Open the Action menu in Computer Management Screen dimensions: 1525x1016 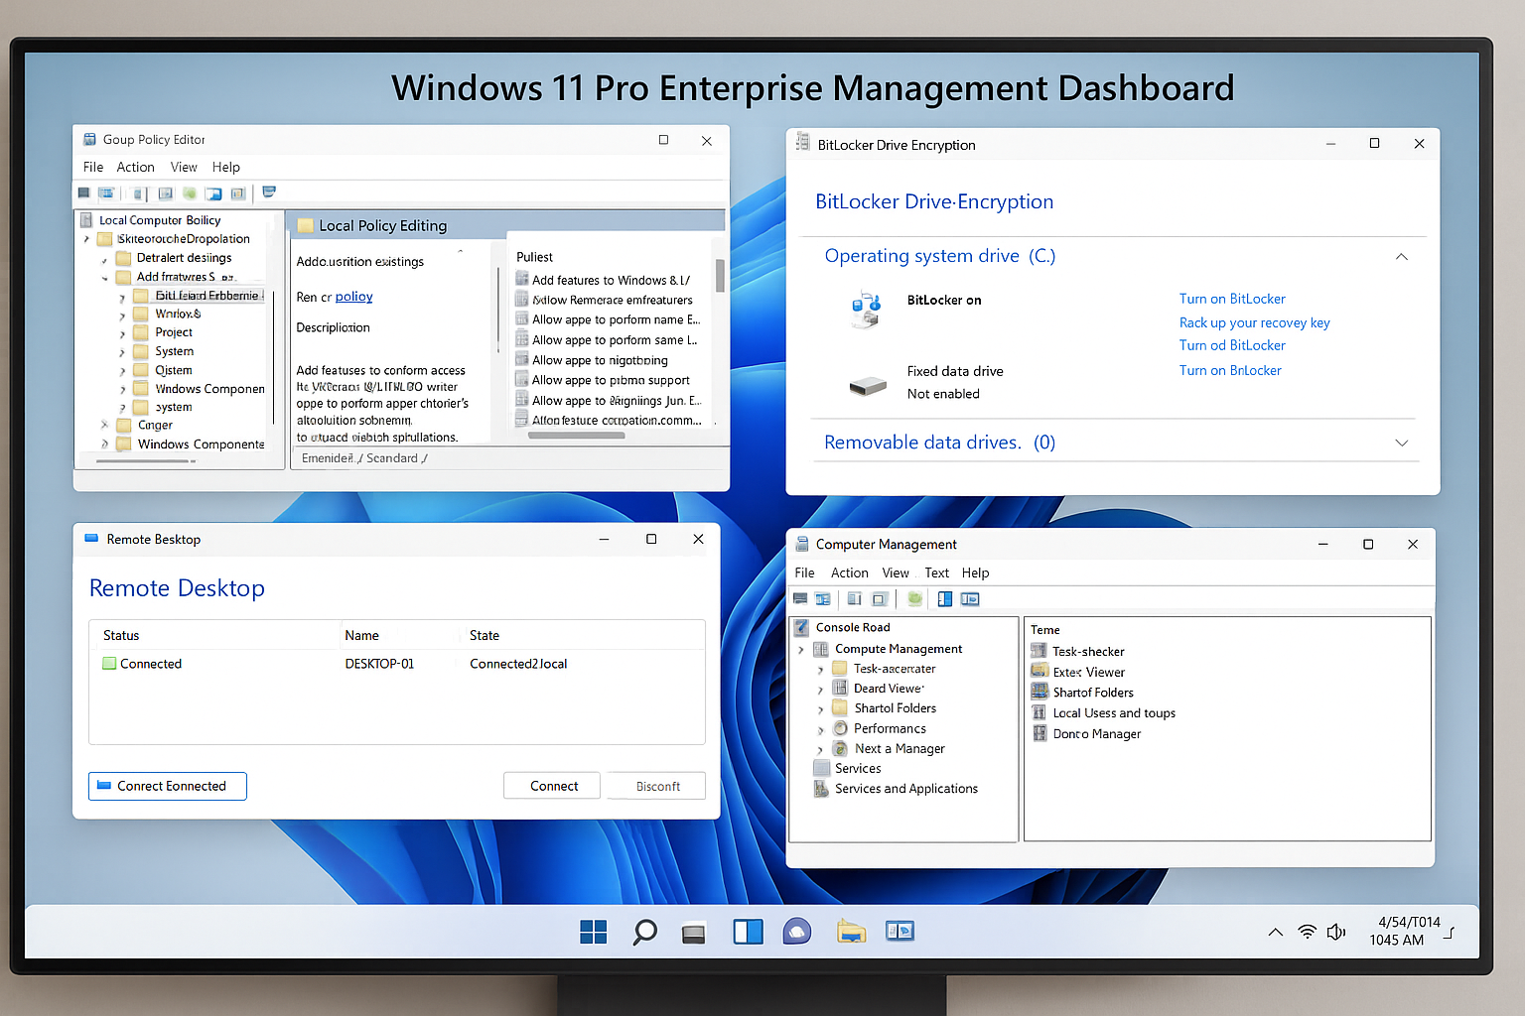click(849, 572)
